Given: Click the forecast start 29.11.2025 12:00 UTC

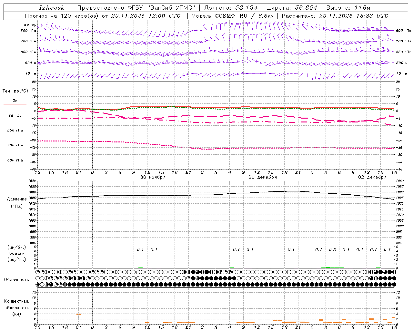Looking at the screenshot, I should [x=146, y=16].
